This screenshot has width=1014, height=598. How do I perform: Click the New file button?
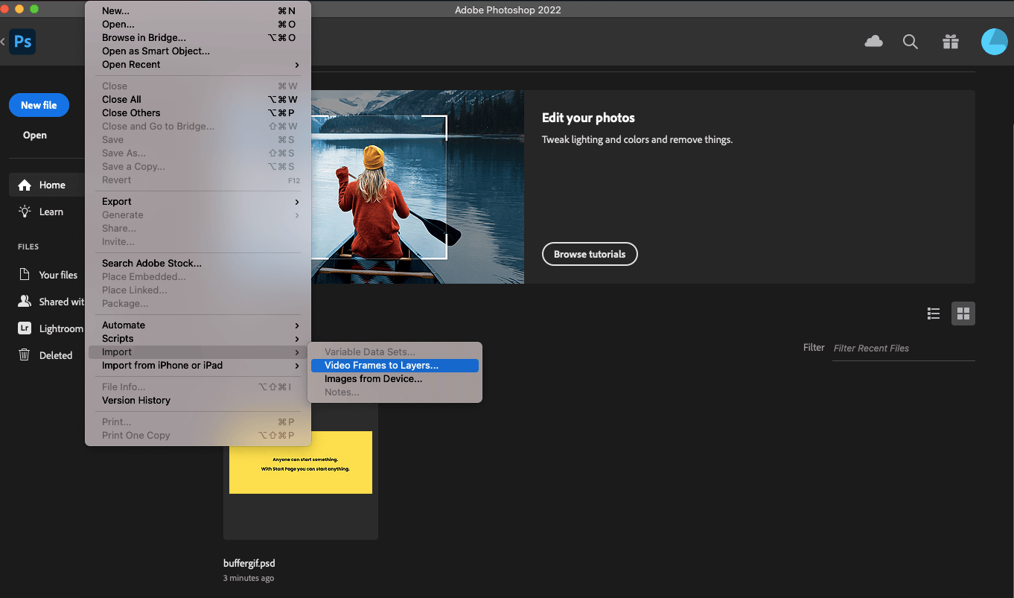[39, 105]
